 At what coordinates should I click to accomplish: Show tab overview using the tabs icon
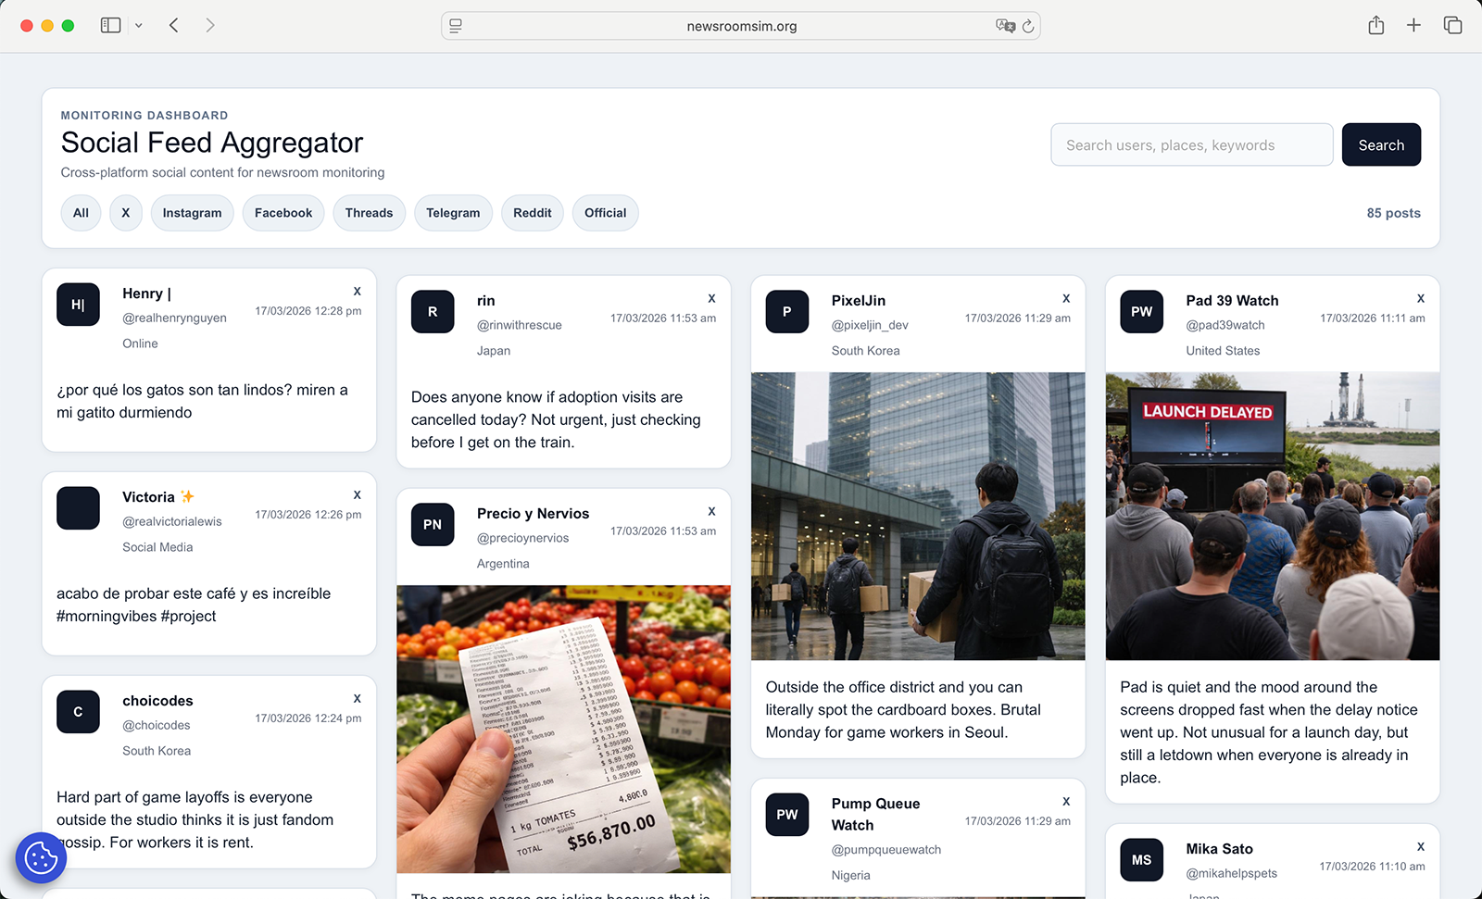coord(1452,25)
